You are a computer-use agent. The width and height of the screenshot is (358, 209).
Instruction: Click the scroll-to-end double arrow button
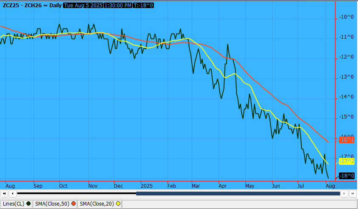click(x=352, y=193)
